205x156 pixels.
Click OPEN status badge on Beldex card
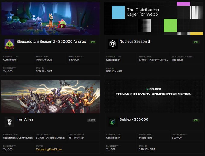196,120
